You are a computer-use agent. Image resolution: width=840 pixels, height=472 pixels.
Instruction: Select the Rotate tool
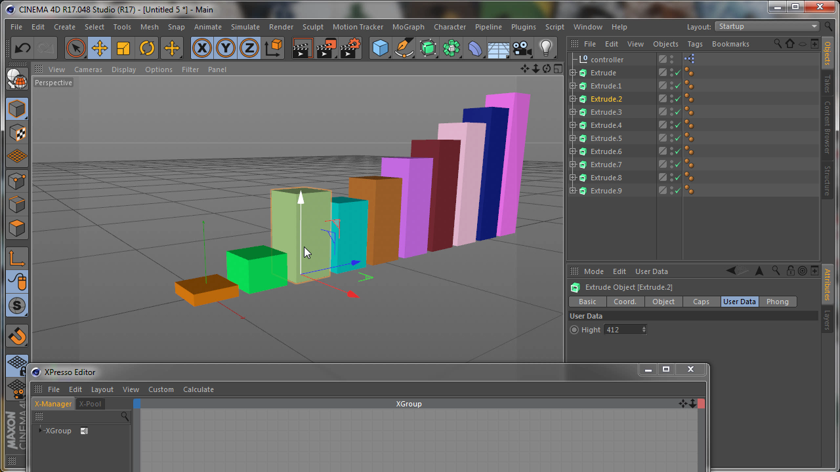(147, 48)
